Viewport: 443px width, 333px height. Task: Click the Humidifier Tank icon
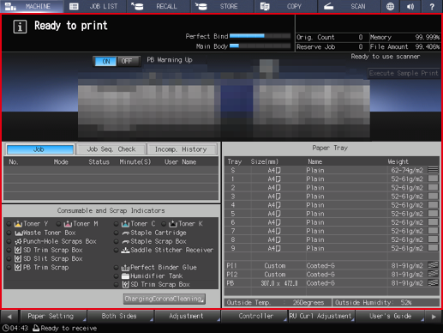coord(125,276)
